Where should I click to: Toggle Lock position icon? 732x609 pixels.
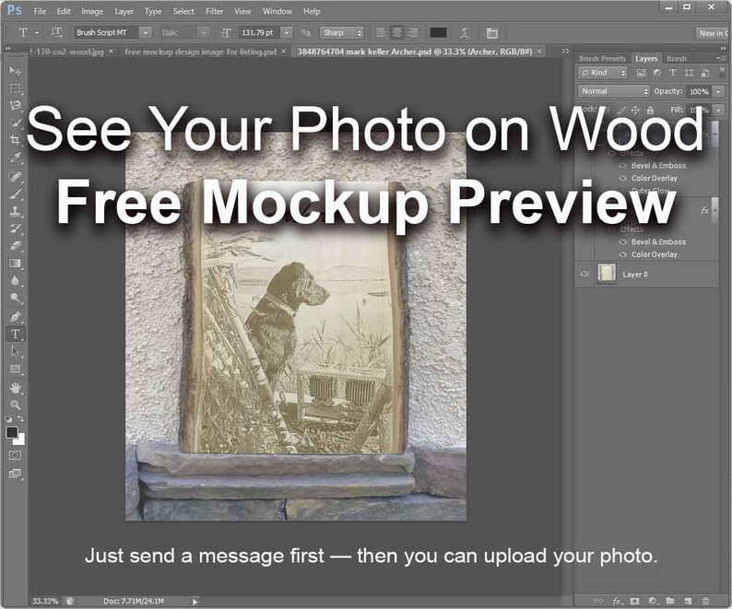[635, 111]
